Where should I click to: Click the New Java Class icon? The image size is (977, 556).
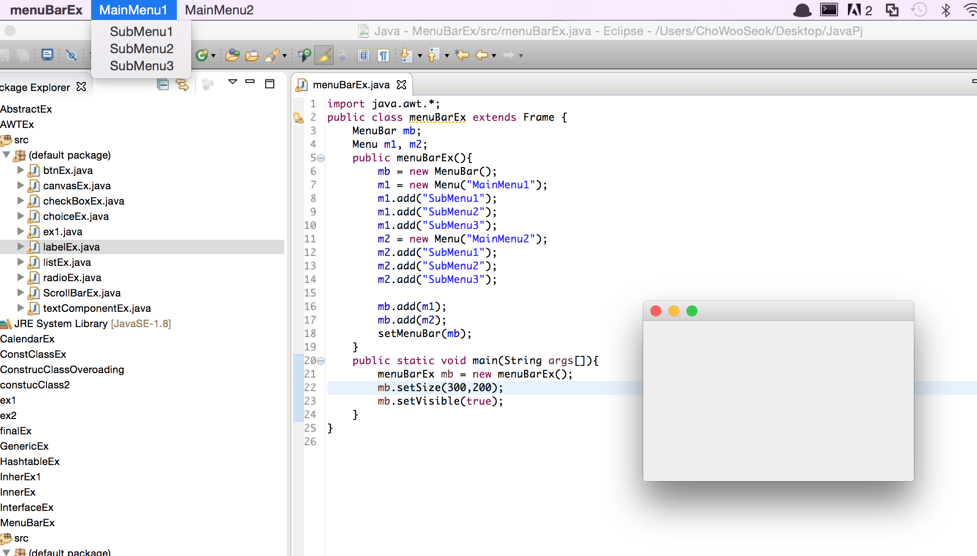click(202, 55)
